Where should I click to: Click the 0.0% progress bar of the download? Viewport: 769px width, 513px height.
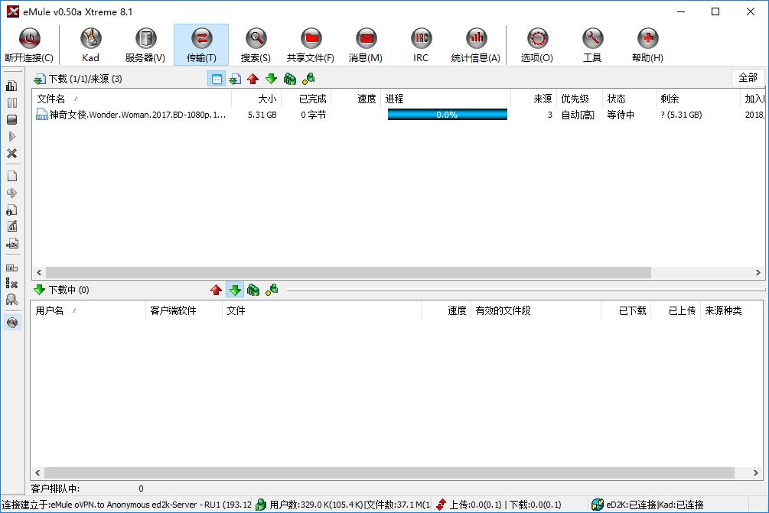coord(448,115)
